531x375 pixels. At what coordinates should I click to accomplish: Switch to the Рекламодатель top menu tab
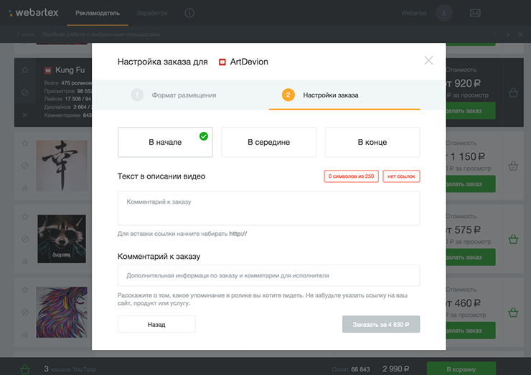click(98, 13)
